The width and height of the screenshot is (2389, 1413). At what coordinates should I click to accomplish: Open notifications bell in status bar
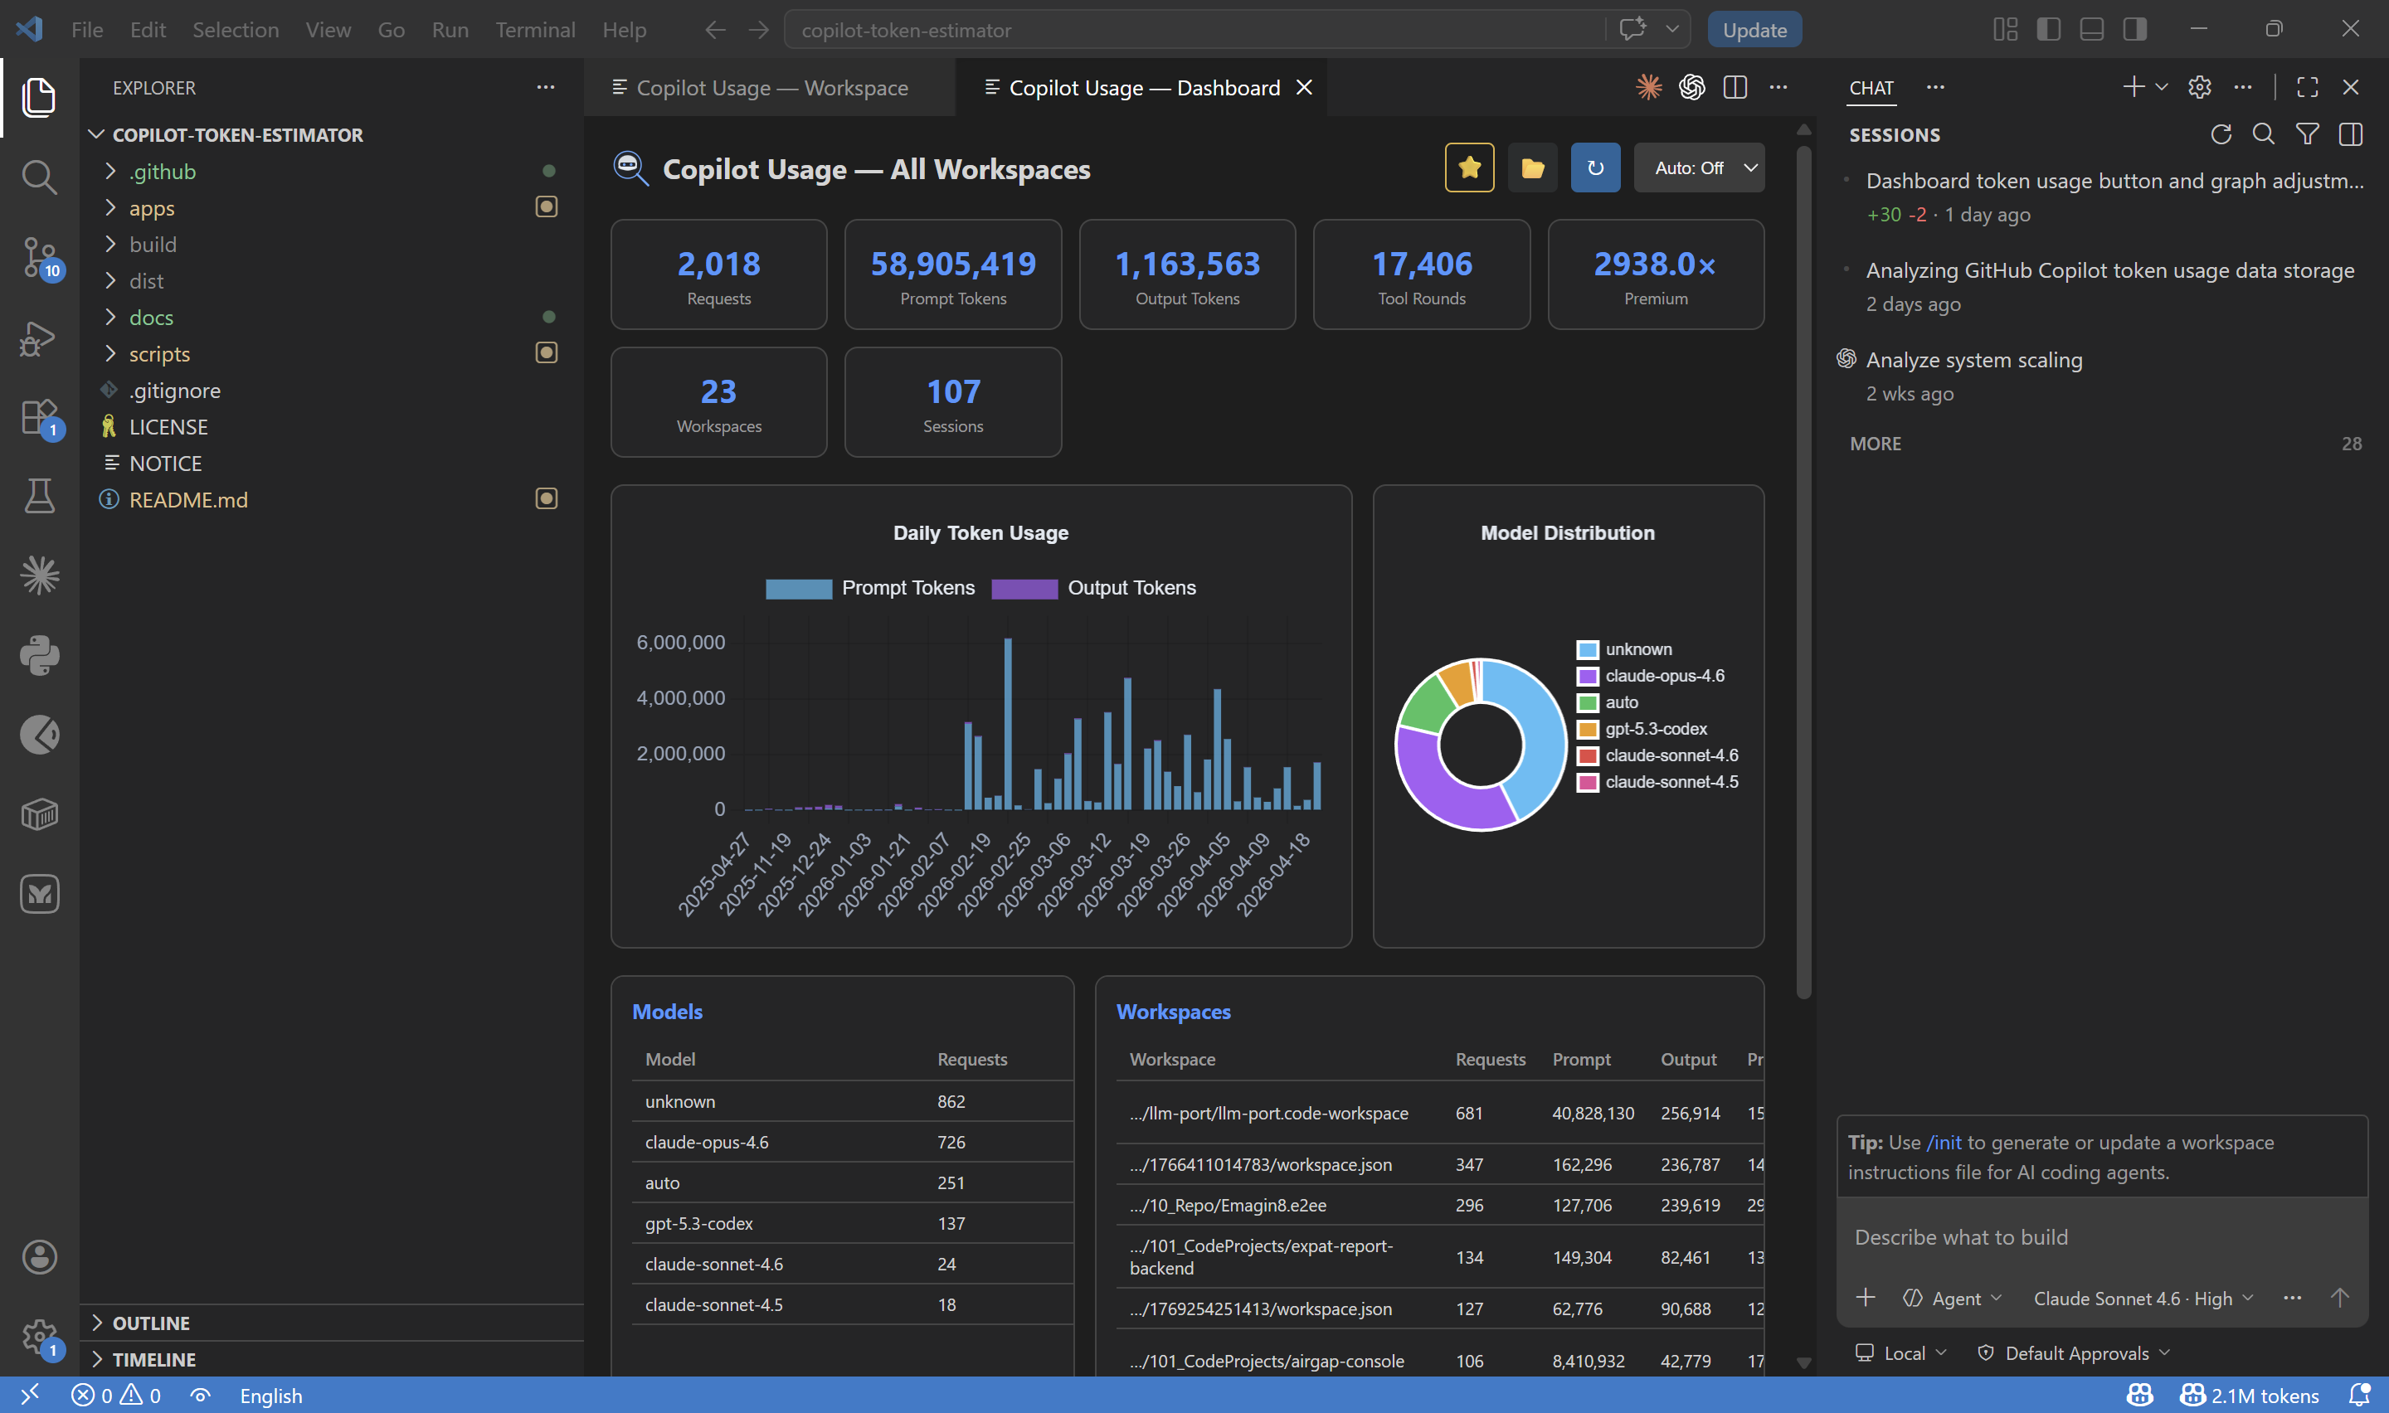(x=2358, y=1396)
